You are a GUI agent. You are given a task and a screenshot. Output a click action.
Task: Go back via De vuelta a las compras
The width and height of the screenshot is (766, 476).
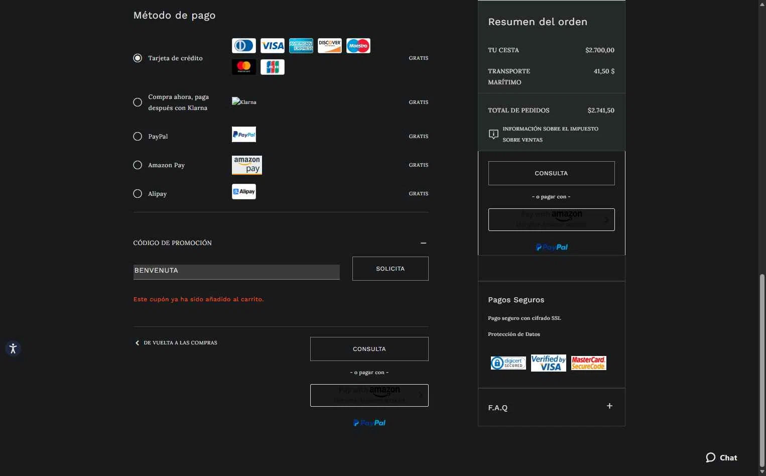point(176,342)
